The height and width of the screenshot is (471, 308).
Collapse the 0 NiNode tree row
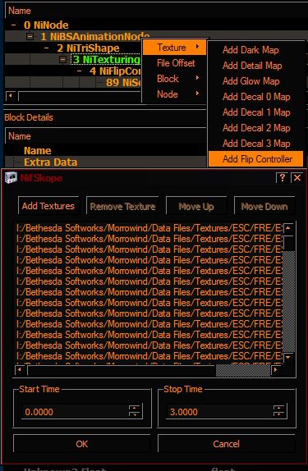pyautogui.click(x=13, y=25)
